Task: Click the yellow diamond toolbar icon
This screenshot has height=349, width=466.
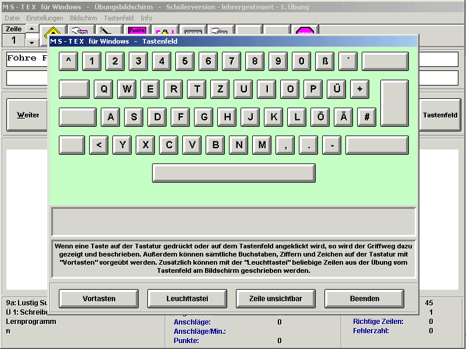Action: coord(53,31)
